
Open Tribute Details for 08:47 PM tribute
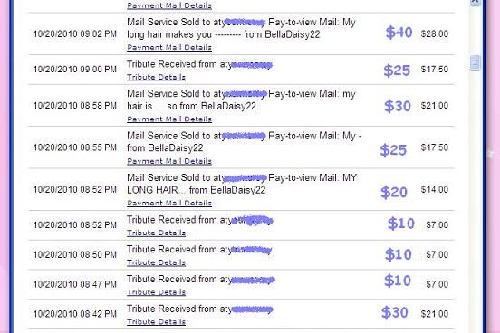point(156,292)
